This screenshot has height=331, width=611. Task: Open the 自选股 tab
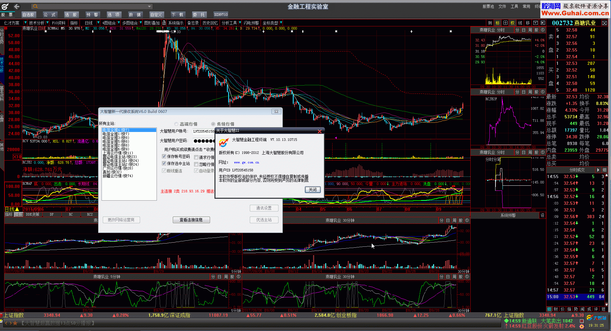point(28,15)
